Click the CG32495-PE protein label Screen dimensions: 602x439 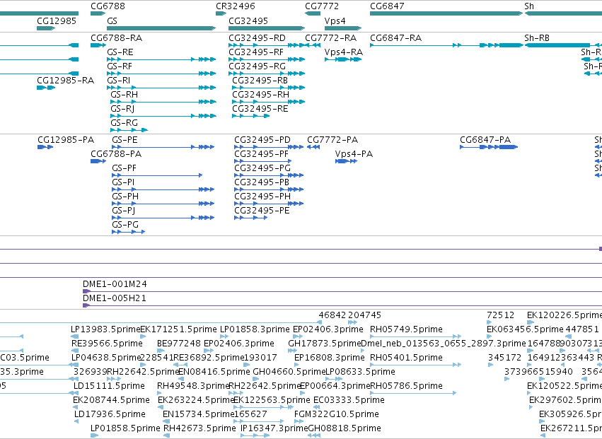pyautogui.click(x=262, y=211)
